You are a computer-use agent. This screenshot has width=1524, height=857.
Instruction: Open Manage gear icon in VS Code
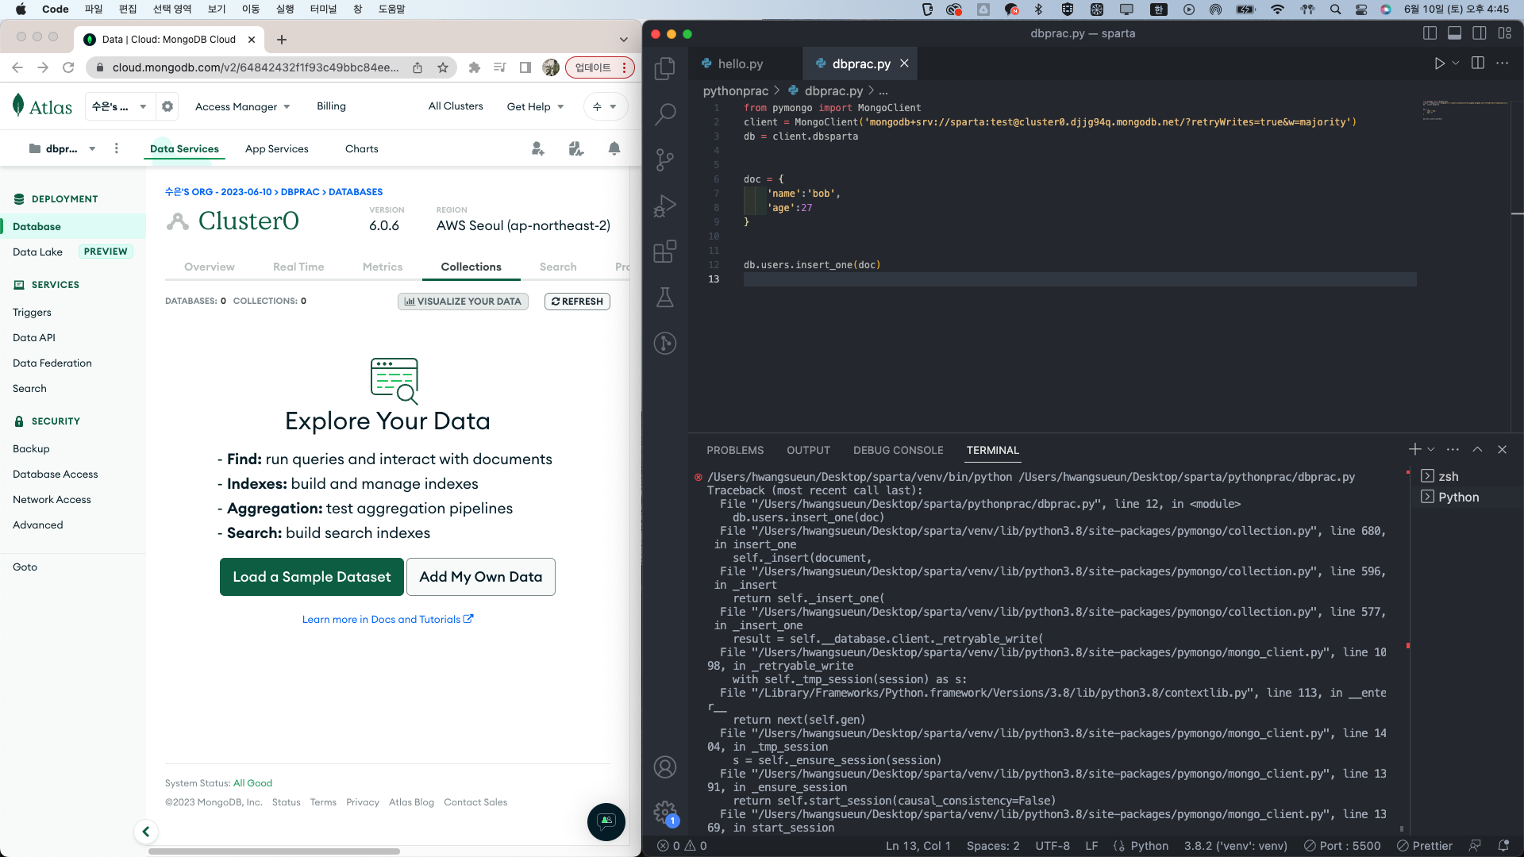click(665, 813)
